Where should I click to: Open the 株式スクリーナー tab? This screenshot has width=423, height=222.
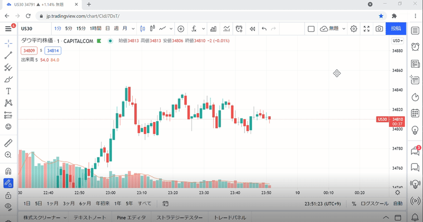(x=42, y=218)
